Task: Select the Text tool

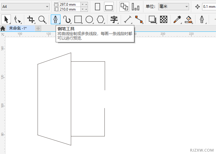Action: [114, 19]
